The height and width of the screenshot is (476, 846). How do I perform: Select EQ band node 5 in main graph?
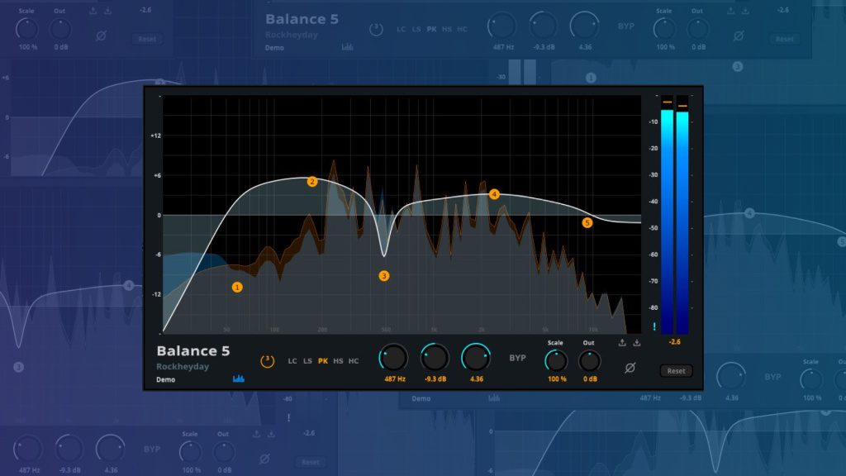point(587,222)
